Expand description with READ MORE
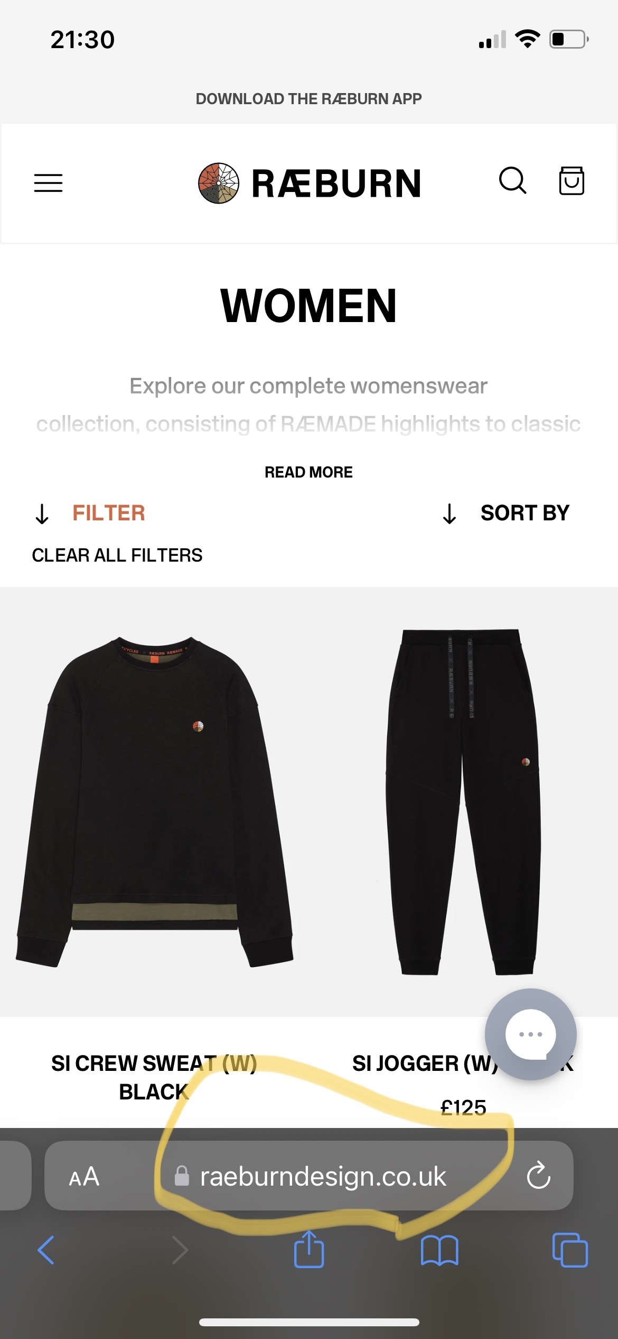618x1339 pixels. click(x=308, y=472)
